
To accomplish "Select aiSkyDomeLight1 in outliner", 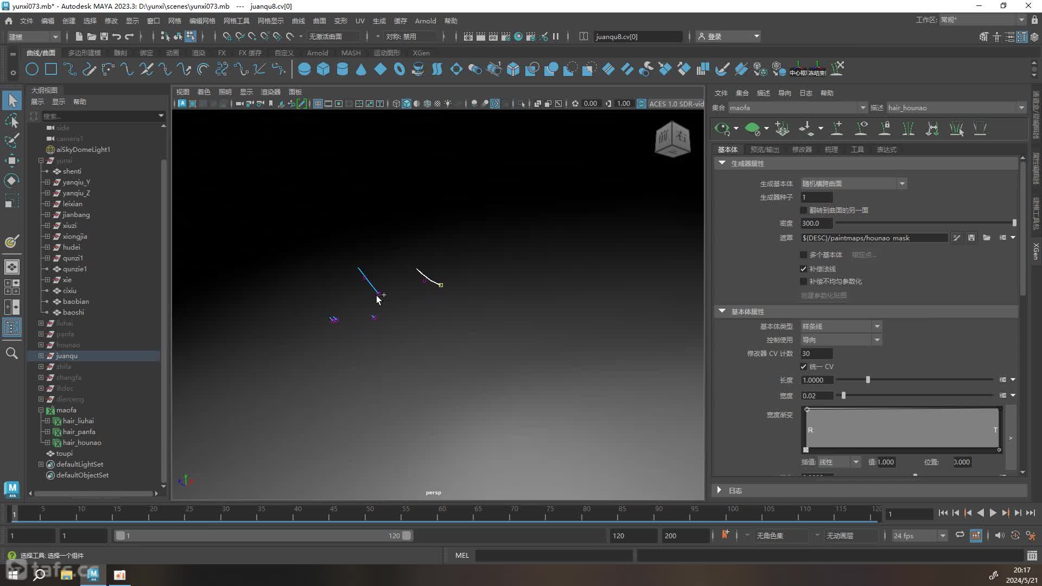I will (83, 149).
